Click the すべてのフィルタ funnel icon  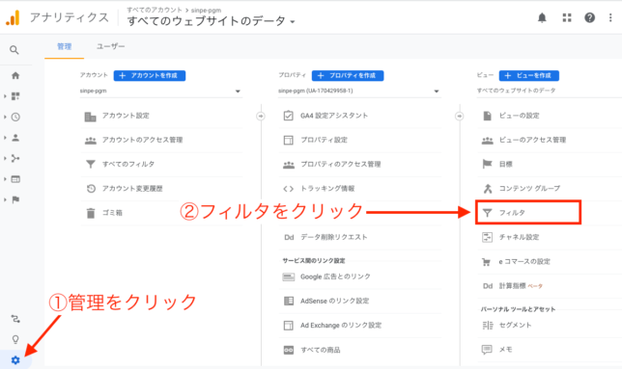91,164
